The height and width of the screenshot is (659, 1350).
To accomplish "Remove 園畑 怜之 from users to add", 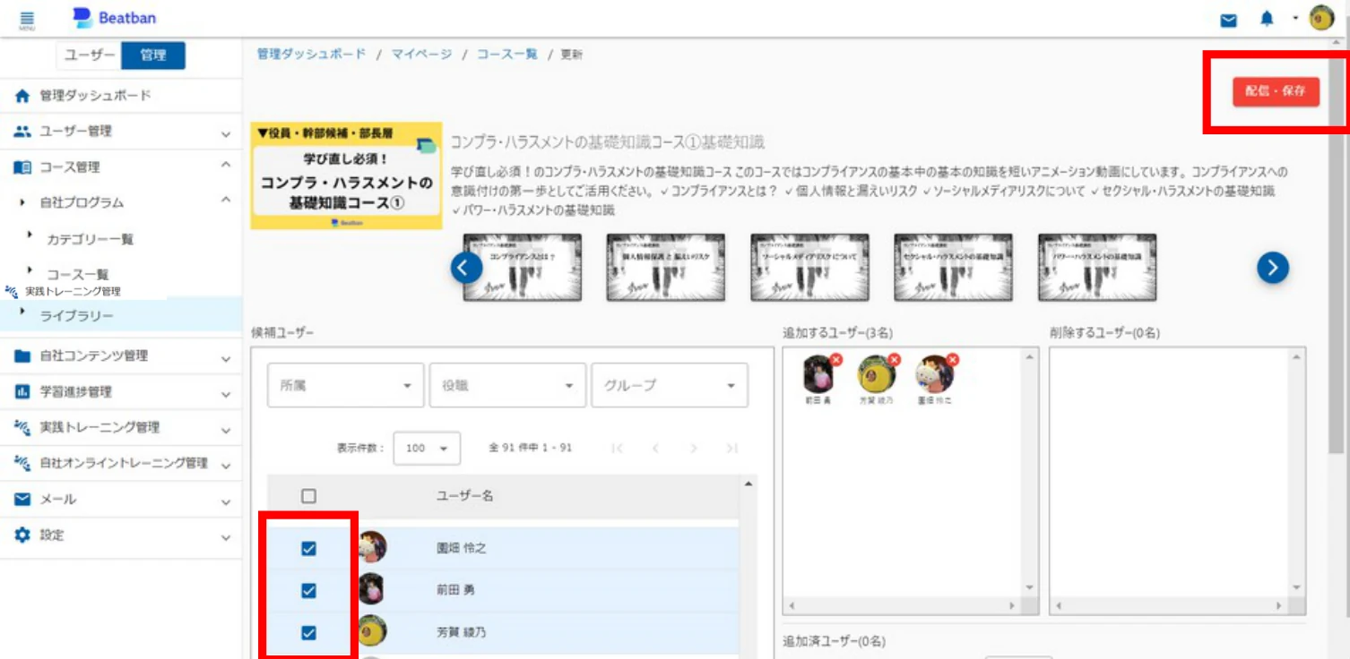I will coord(952,360).
